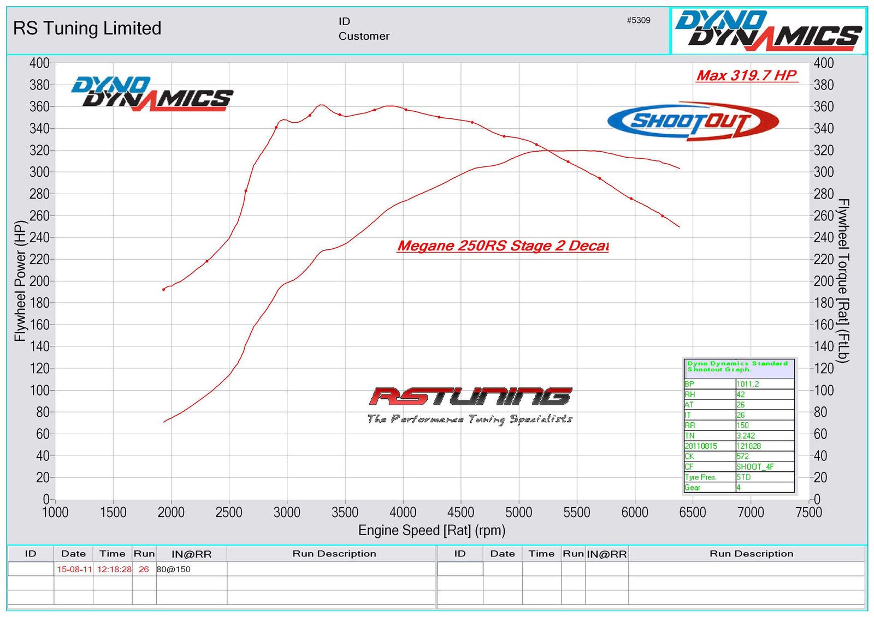
Task: Click the Customer field under ID
Action: [x=363, y=37]
